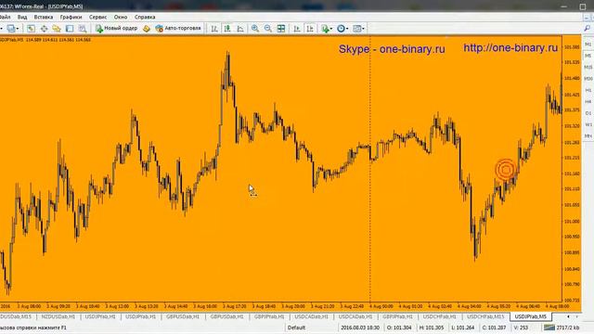This screenshot has height=334, width=594.
Task: Expand the Profiles dropdown arrow
Action: pos(18,29)
